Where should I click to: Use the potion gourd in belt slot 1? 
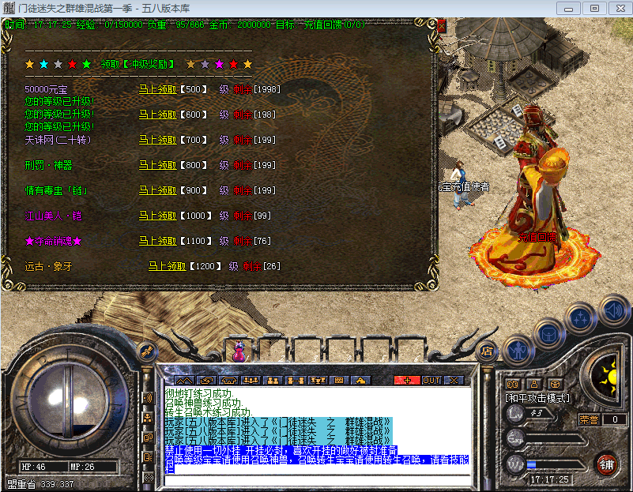point(239,351)
